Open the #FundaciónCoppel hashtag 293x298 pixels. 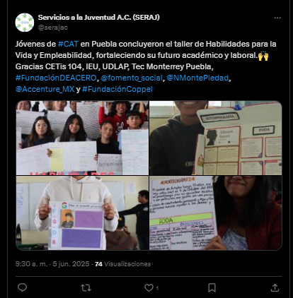pyautogui.click(x=117, y=89)
